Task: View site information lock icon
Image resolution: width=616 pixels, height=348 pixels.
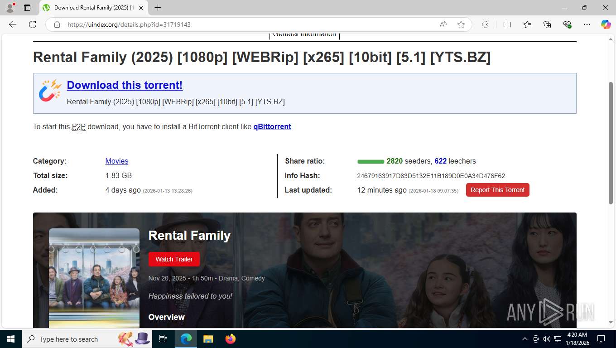Action: pos(57,24)
